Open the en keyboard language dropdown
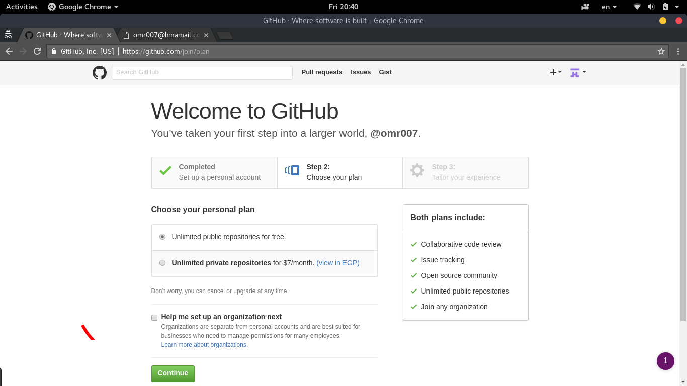The width and height of the screenshot is (687, 386). click(x=609, y=7)
